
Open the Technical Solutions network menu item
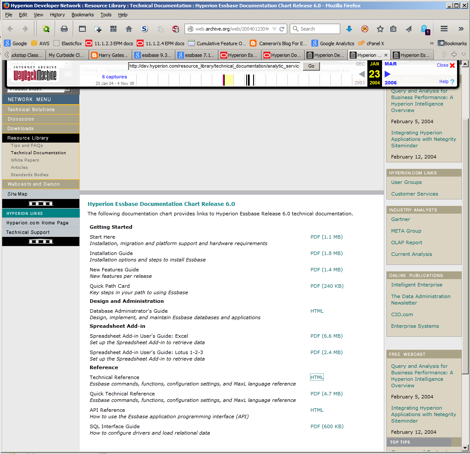click(41, 109)
